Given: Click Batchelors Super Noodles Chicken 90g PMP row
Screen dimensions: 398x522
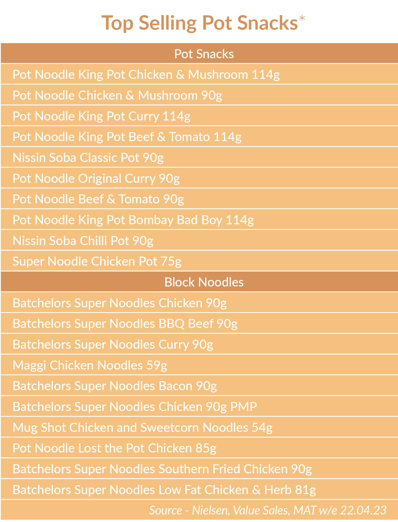Looking at the screenshot, I should coord(135,407).
